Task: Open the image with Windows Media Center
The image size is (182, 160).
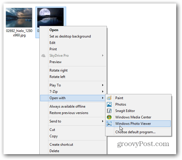Action: click(138, 117)
